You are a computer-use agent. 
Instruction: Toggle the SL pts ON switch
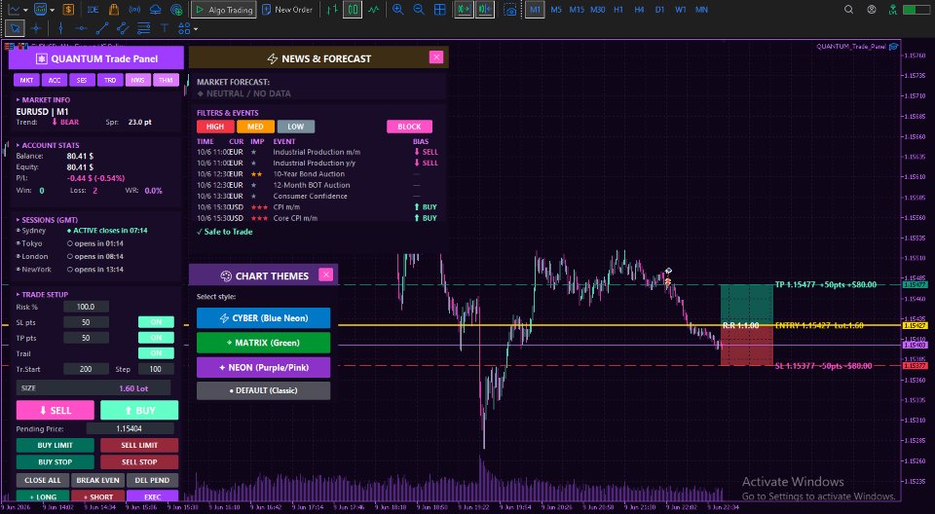tap(156, 322)
